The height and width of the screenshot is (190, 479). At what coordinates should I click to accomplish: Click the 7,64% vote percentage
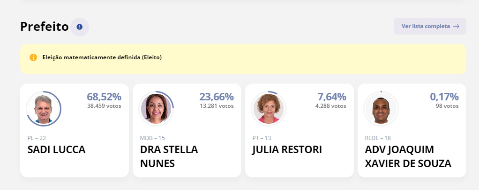click(331, 97)
